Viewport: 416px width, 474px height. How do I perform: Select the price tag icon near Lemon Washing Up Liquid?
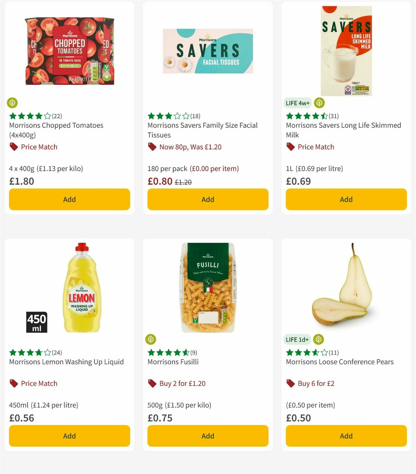(x=13, y=383)
